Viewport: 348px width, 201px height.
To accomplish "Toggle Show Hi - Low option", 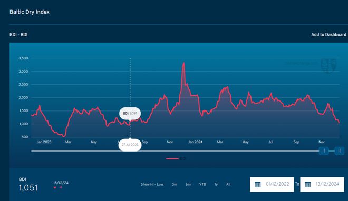I will pyautogui.click(x=152, y=184).
